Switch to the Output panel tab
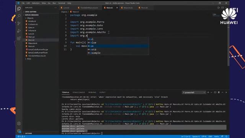The image size is (245, 138). [102, 92]
